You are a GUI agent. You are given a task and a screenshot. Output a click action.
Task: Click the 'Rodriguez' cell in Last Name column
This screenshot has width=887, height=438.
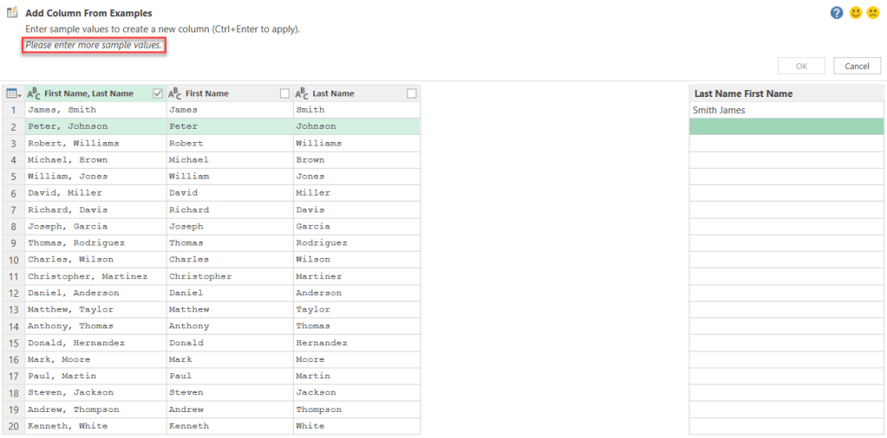tap(322, 243)
